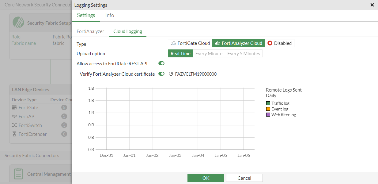Dismiss the dialog via Cancel

(x=244, y=178)
